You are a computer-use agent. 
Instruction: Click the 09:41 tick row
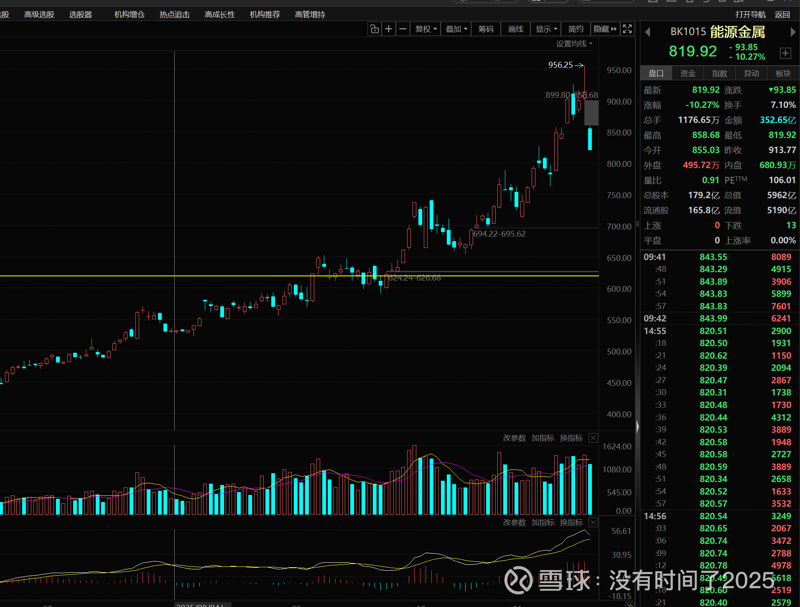coord(720,257)
